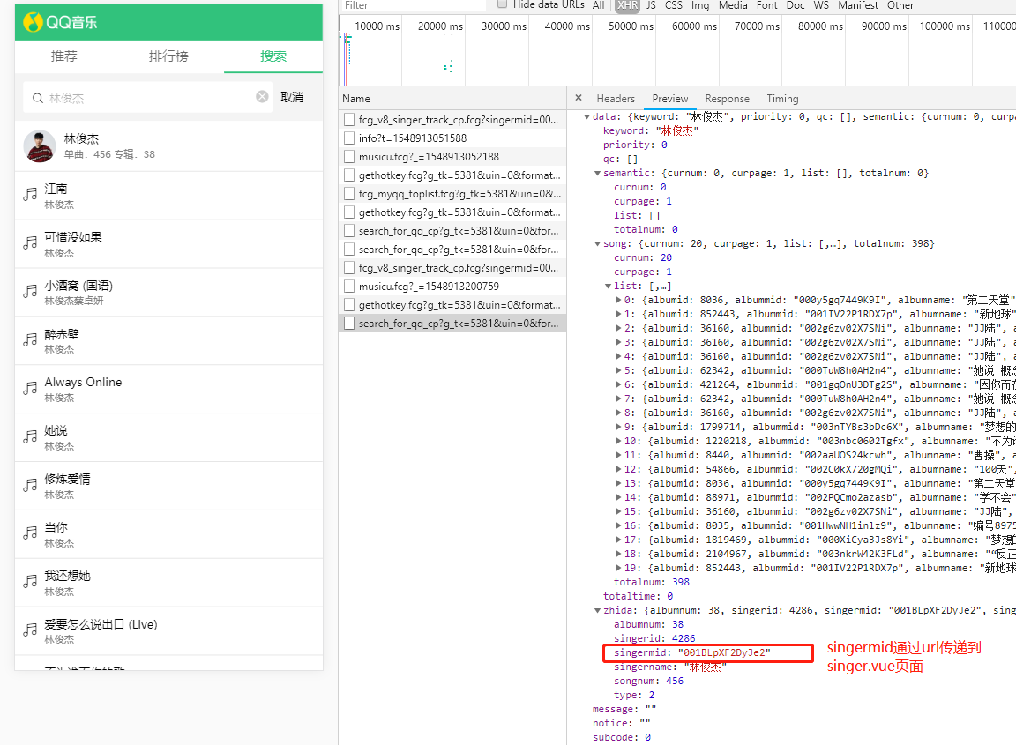Show All request types
Viewport: 1016px width, 745px height.
tap(598, 5)
